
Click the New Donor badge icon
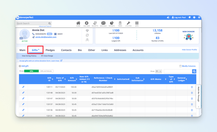click(188, 37)
